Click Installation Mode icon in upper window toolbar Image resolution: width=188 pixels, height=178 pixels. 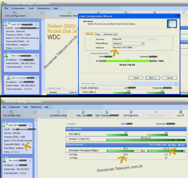point(69,12)
